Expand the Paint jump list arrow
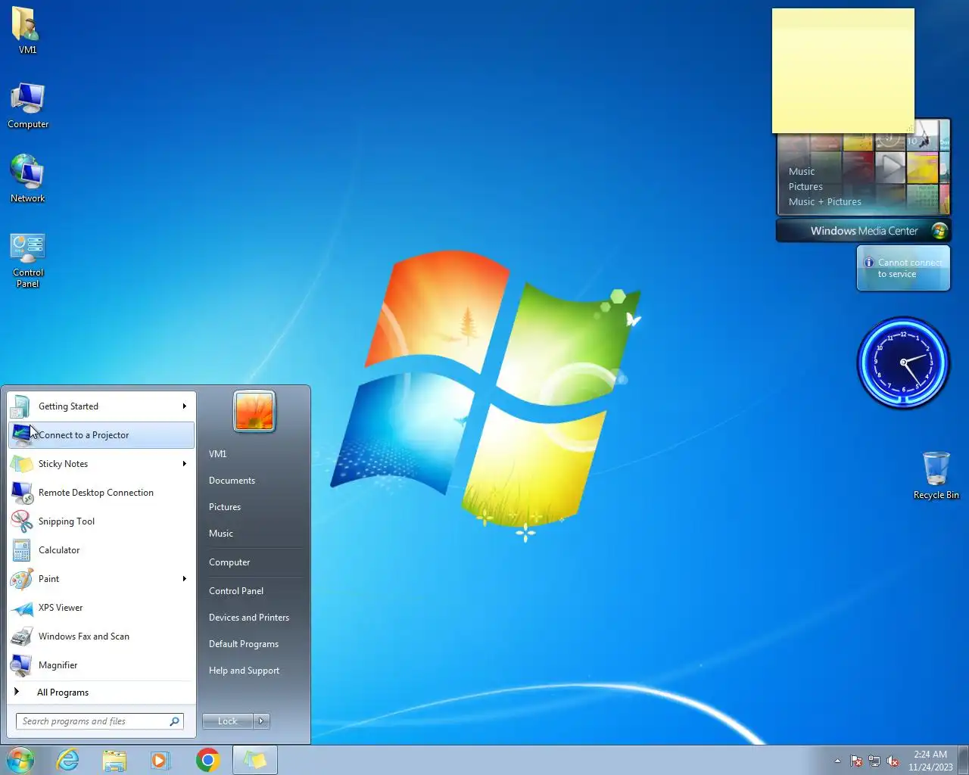Screen dimensions: 969x775 click(184, 579)
